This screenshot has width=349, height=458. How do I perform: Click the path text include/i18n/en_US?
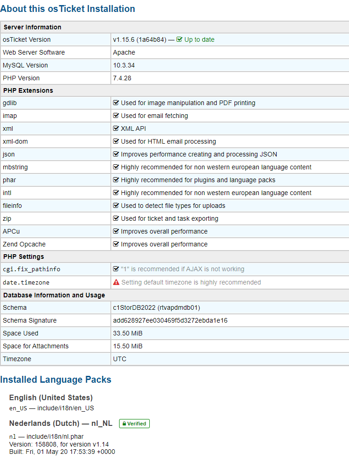click(x=65, y=408)
